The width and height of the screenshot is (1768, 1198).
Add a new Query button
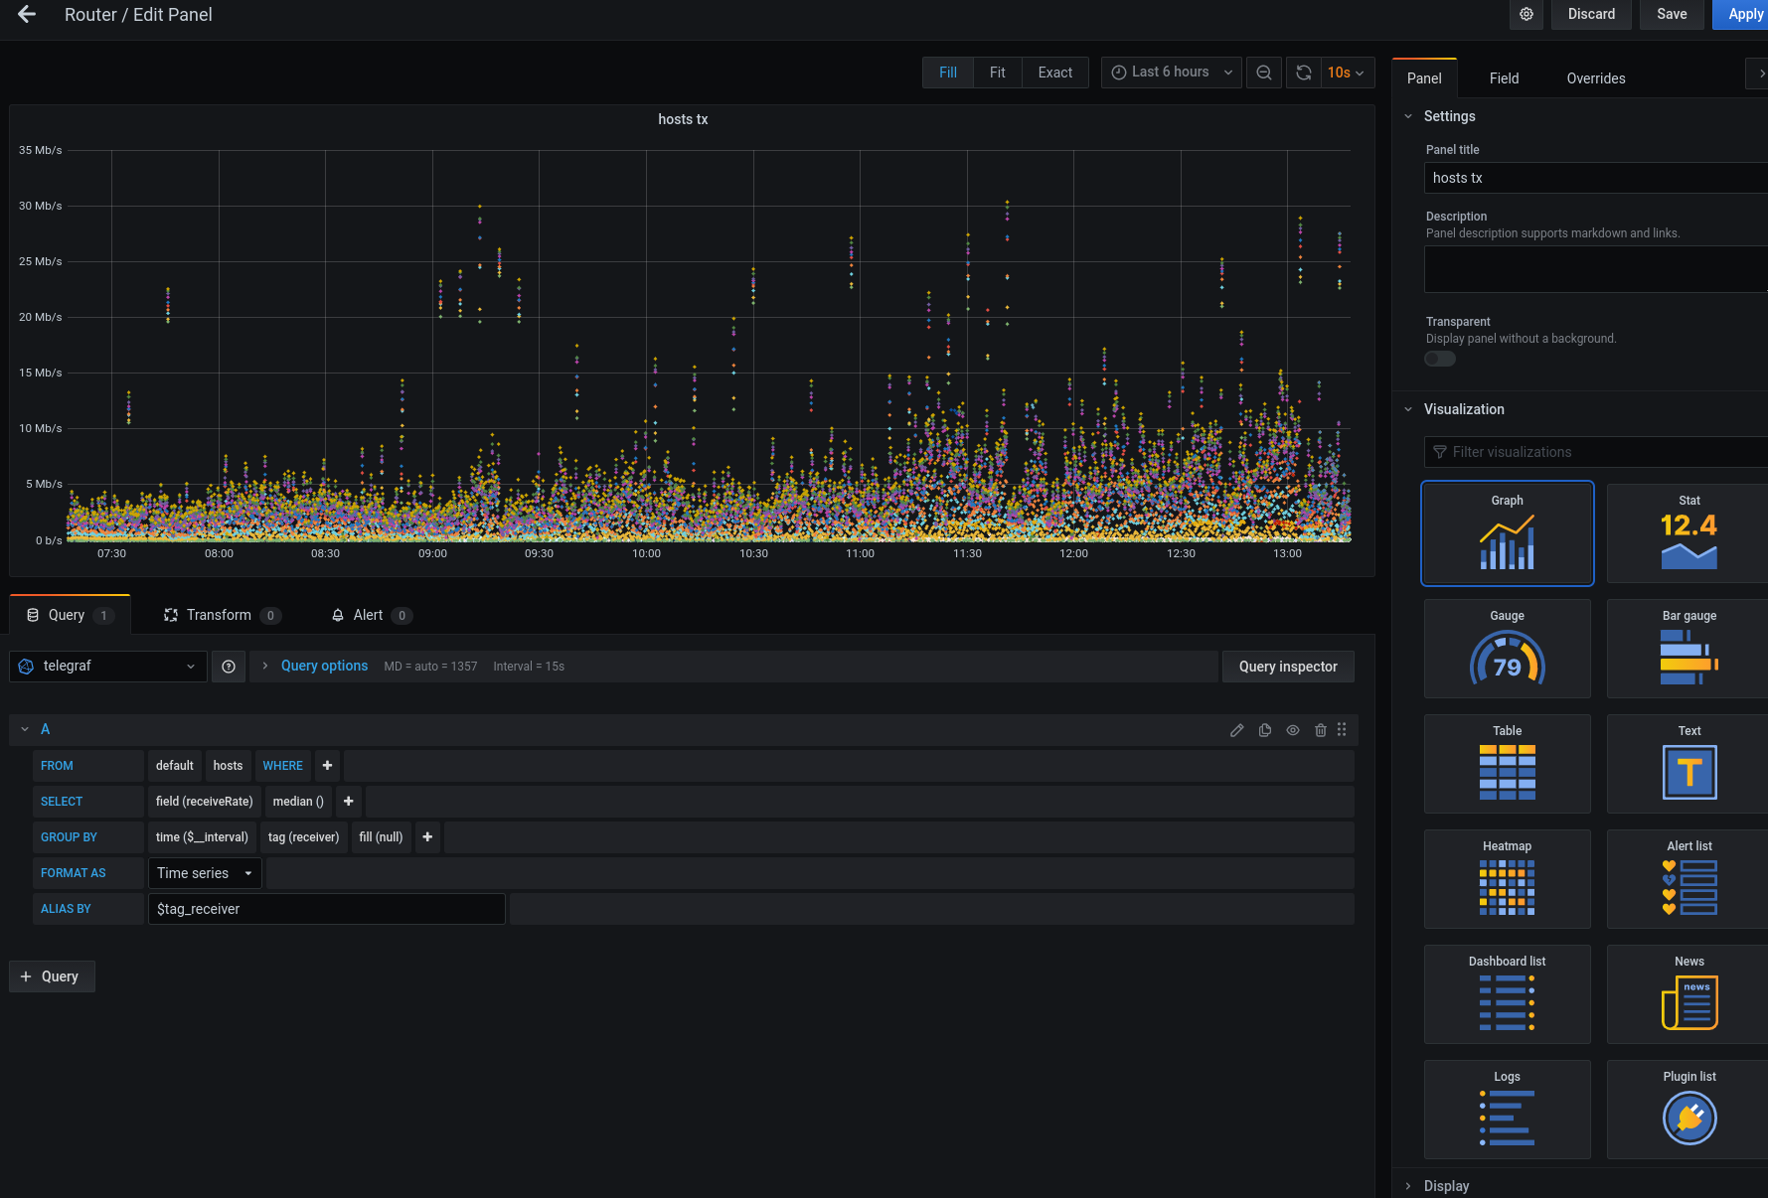coord(52,976)
